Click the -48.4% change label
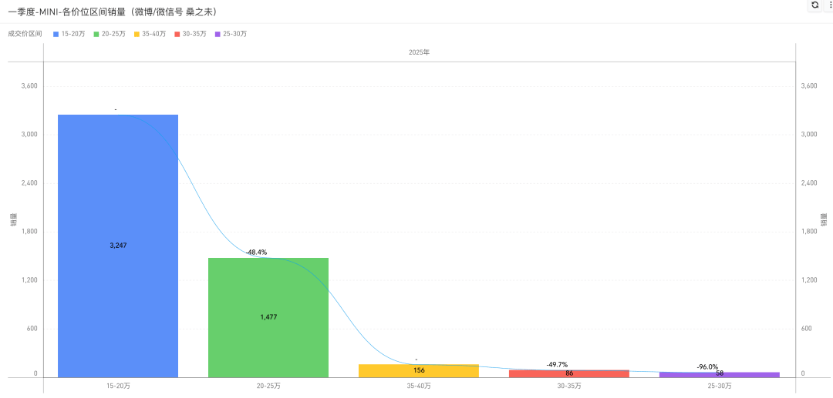This screenshot has width=833, height=398. click(257, 253)
